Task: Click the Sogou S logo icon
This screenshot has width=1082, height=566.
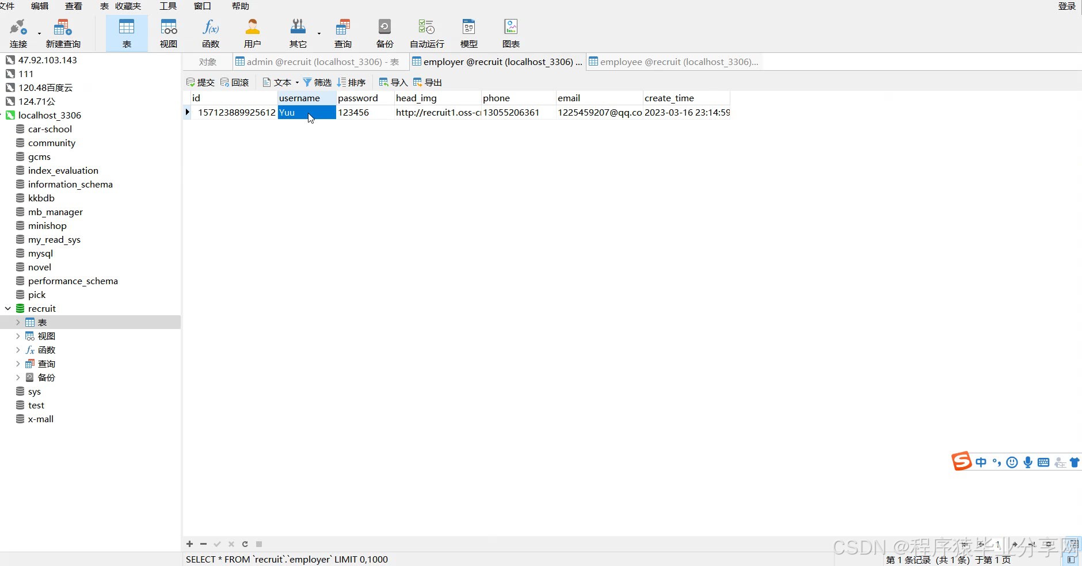Action: pyautogui.click(x=961, y=461)
